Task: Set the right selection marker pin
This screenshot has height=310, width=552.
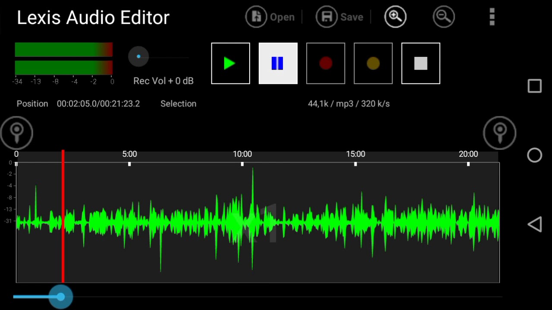Action: point(500,133)
